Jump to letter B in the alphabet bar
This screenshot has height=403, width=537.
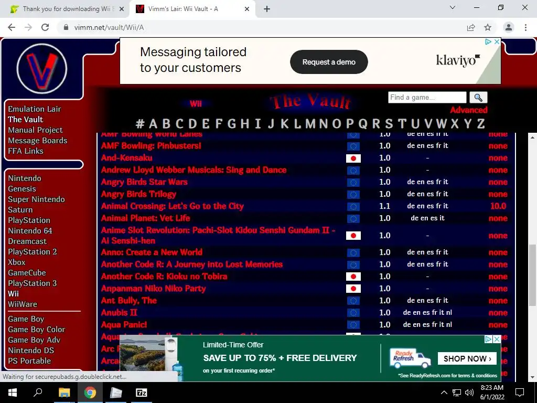click(x=166, y=123)
